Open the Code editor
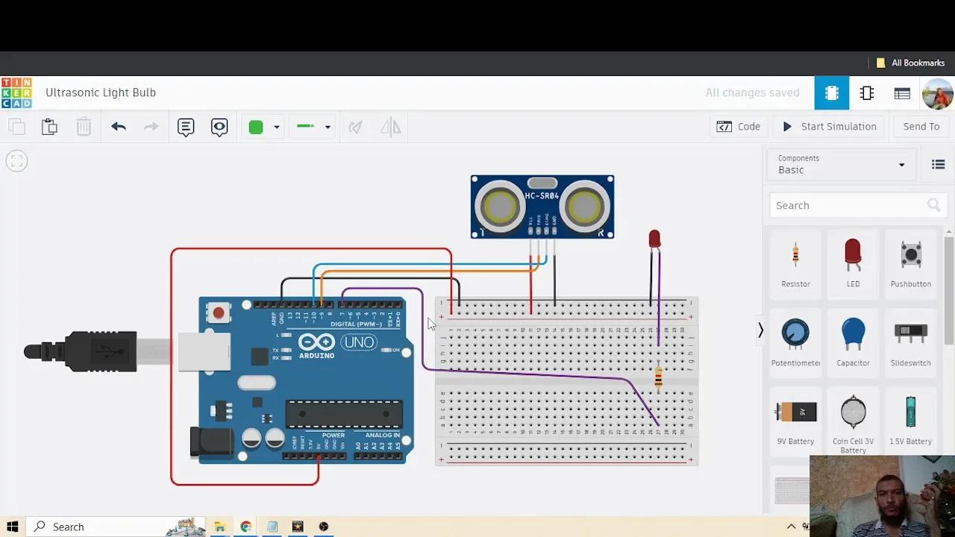This screenshot has height=537, width=955. (739, 126)
